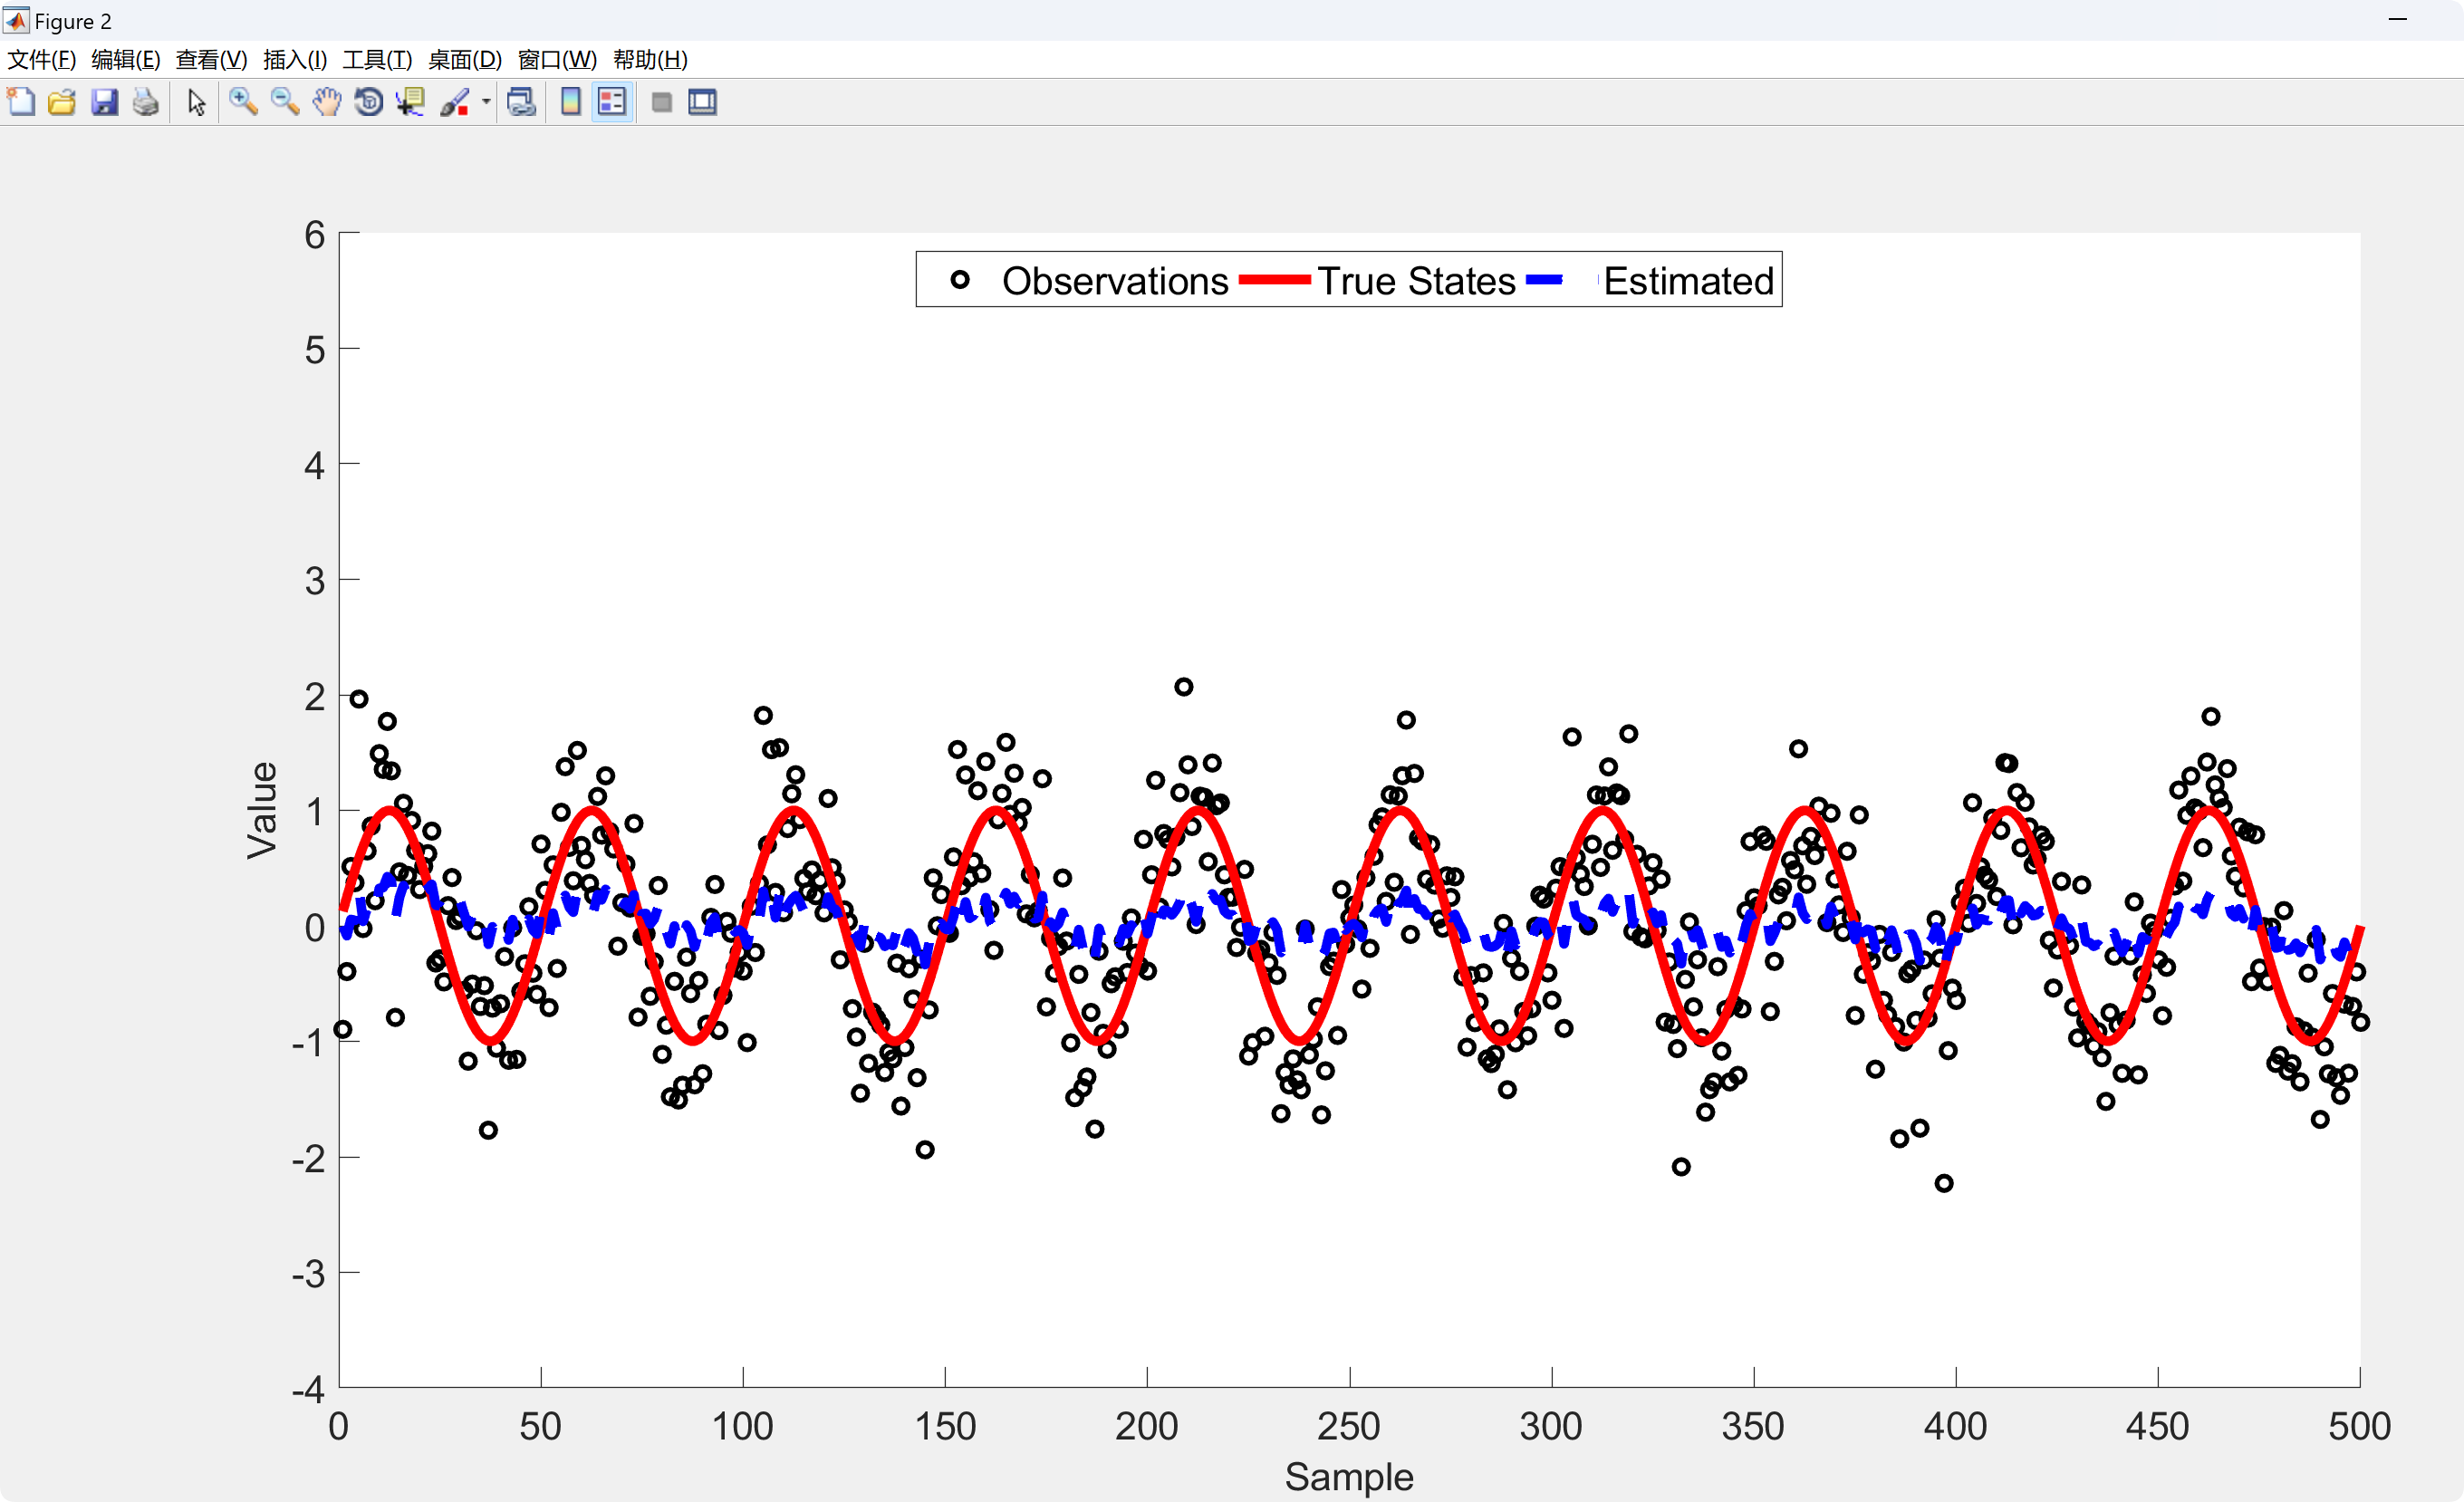The width and height of the screenshot is (2464, 1502).
Task: Activate the Data Cursor tool
Action: [411, 102]
